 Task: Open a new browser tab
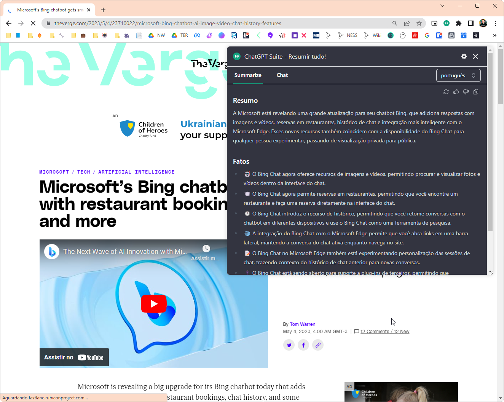(103, 10)
